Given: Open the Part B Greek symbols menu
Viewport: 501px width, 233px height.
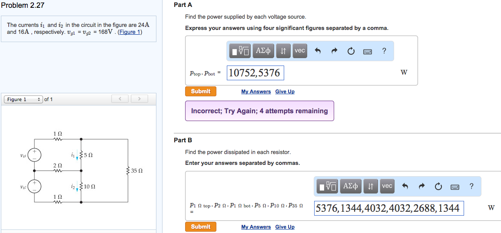Looking at the screenshot, I should pyautogui.click(x=350, y=186).
